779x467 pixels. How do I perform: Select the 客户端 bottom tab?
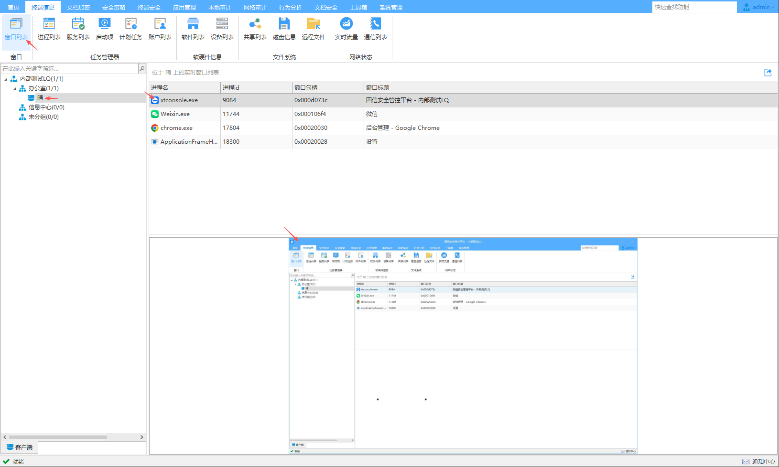click(20, 447)
